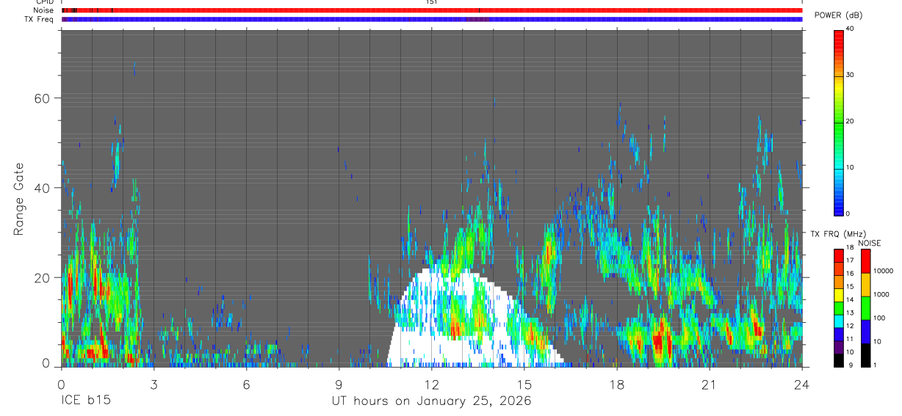Click the '100' tick on NOISE legend
Screen dimensions: 902x416
click(x=880, y=318)
